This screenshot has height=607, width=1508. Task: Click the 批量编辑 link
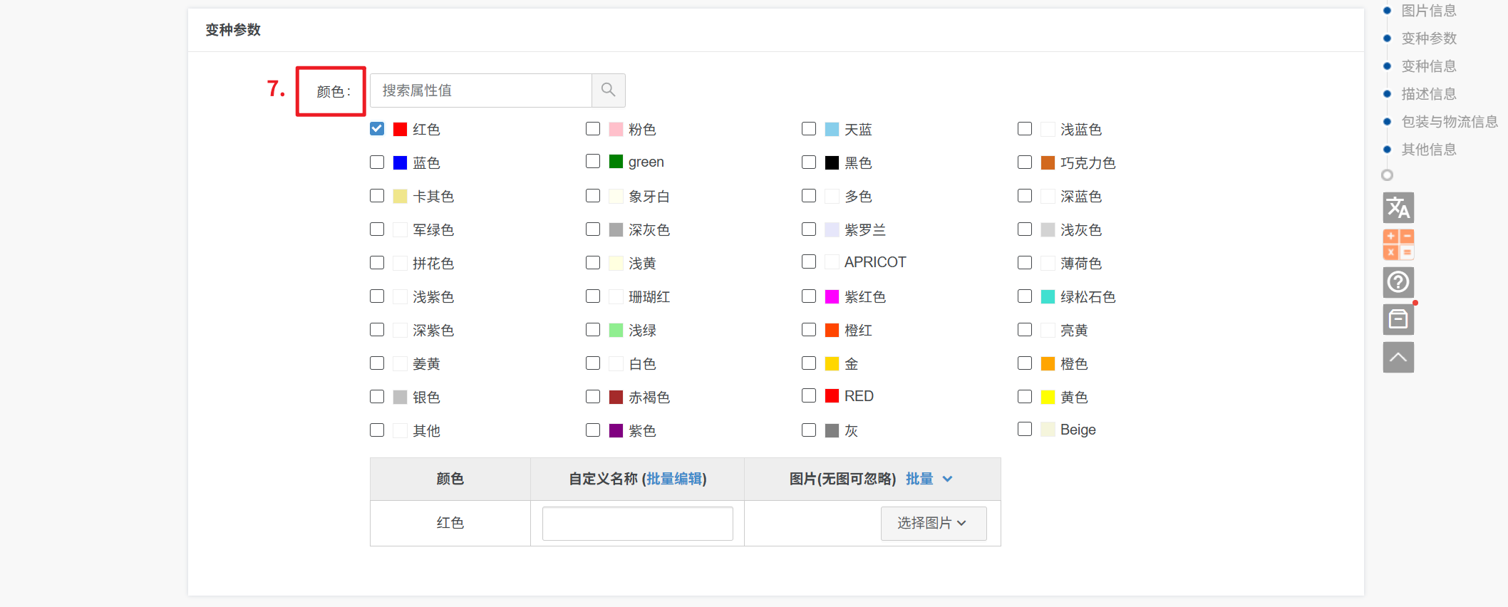[673, 479]
